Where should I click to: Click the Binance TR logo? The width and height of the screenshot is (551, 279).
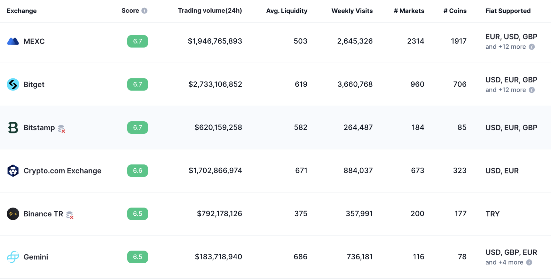coord(13,214)
